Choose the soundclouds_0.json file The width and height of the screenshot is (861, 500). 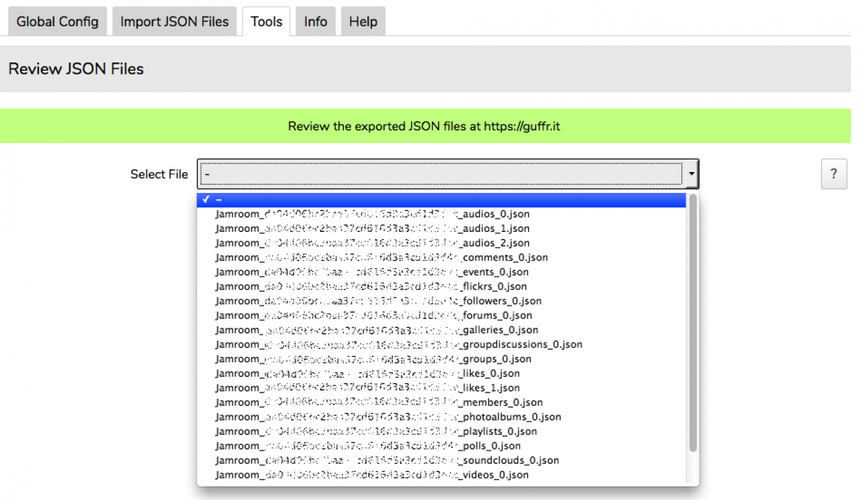point(387,460)
